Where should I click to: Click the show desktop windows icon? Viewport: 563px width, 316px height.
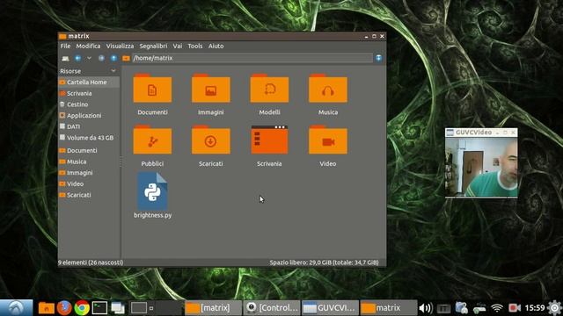click(x=117, y=308)
